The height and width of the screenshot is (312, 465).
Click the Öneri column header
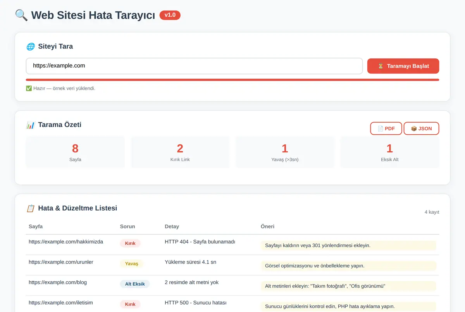(267, 226)
